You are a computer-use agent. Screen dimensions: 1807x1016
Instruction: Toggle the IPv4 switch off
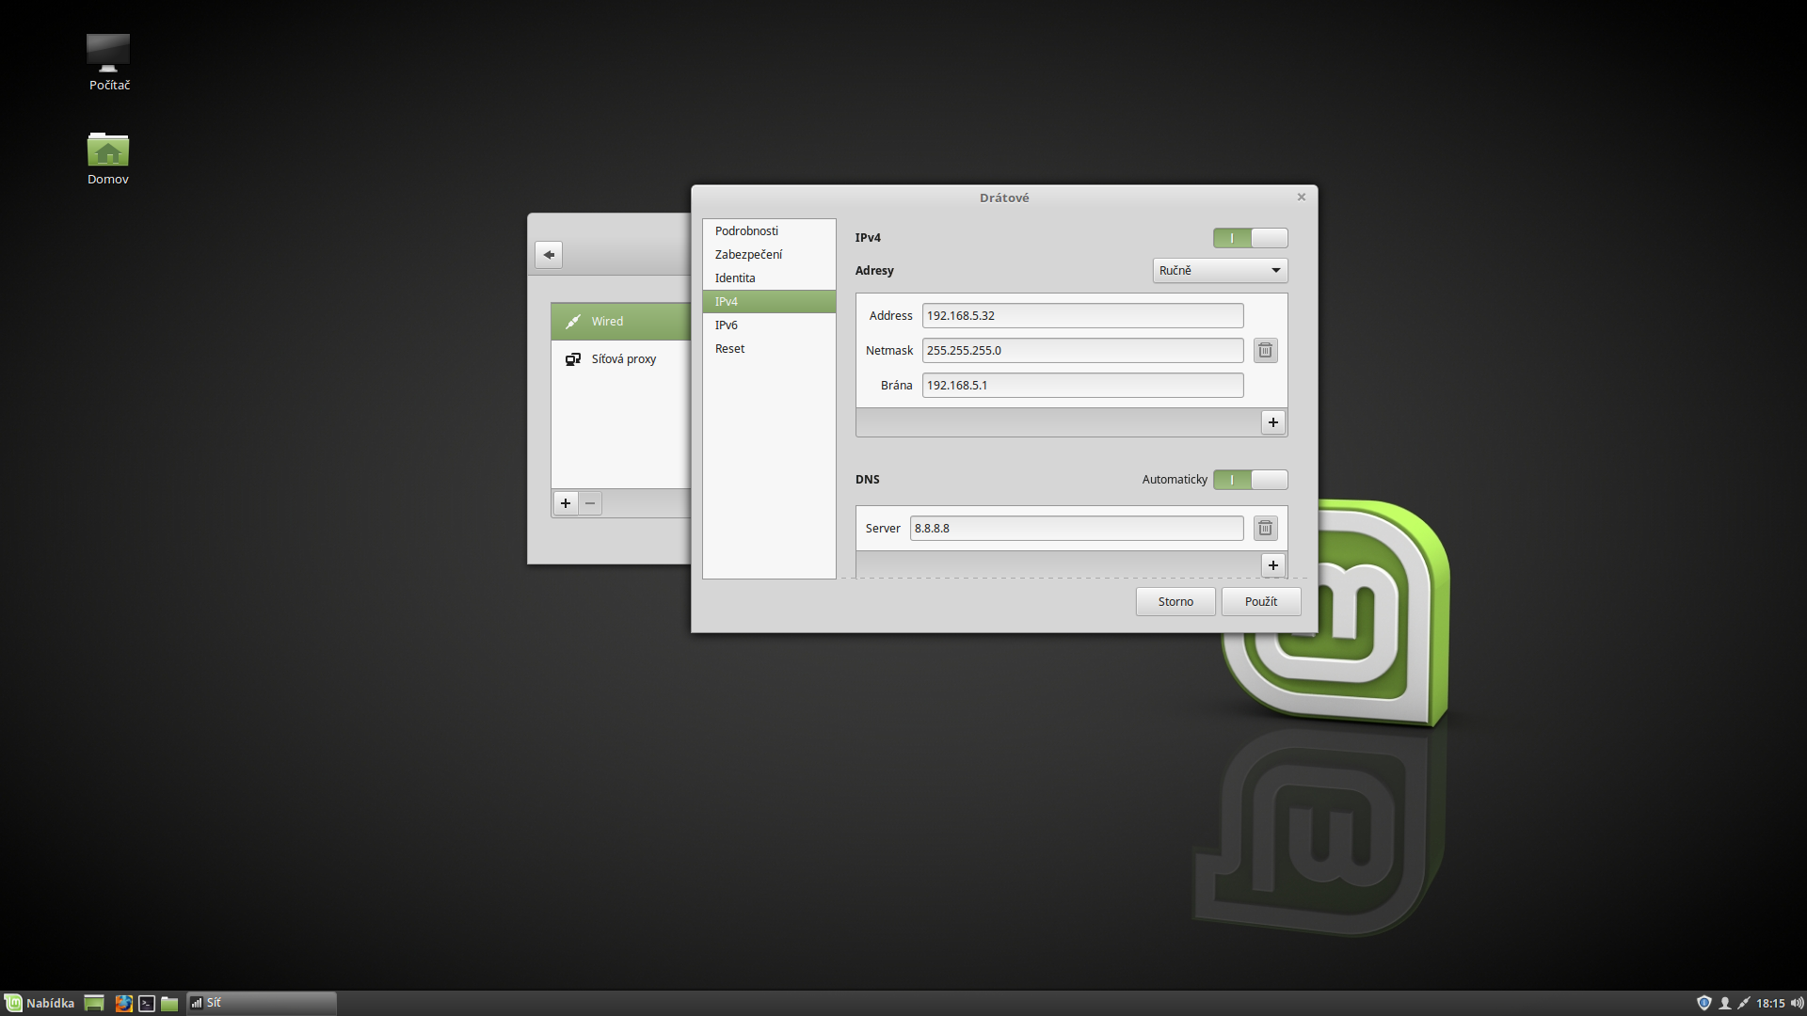point(1250,238)
